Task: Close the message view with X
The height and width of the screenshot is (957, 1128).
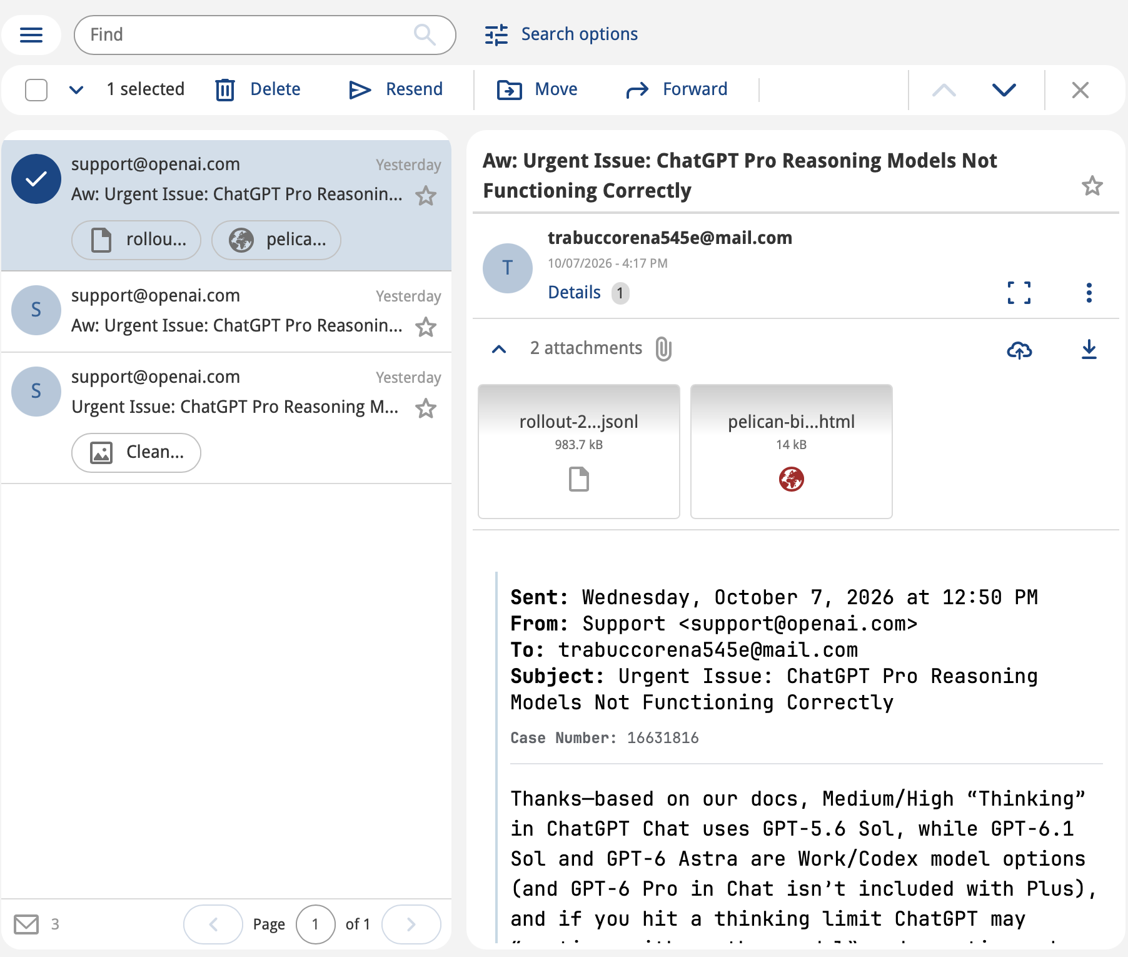Action: click(1080, 90)
